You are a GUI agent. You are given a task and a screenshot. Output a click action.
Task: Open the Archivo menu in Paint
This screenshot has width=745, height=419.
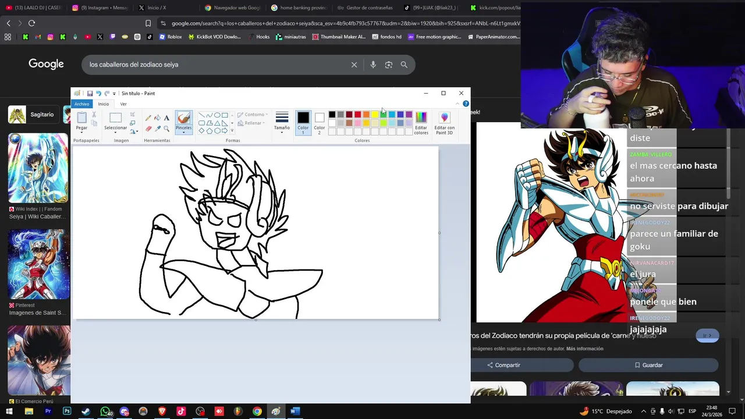(x=81, y=104)
